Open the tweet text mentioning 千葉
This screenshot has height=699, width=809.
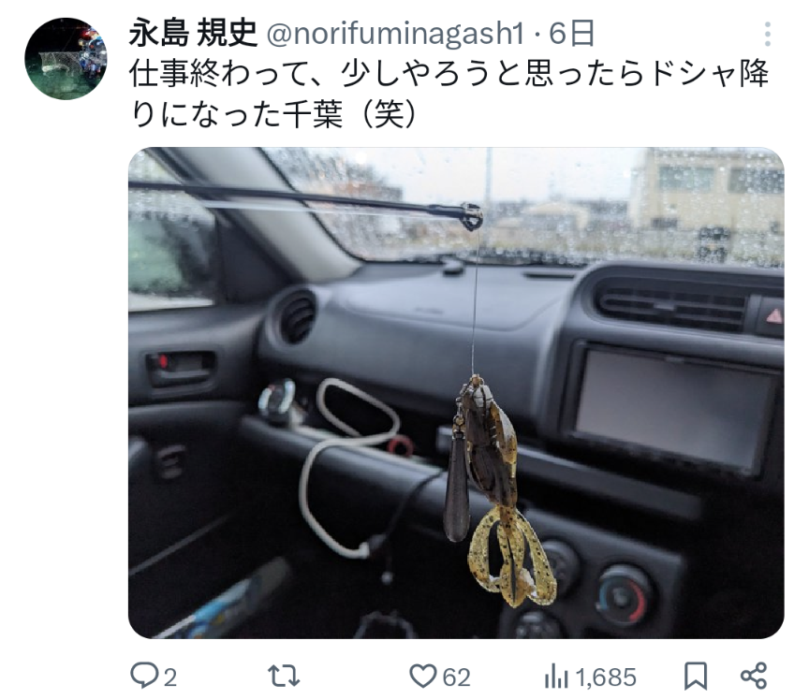point(449,94)
